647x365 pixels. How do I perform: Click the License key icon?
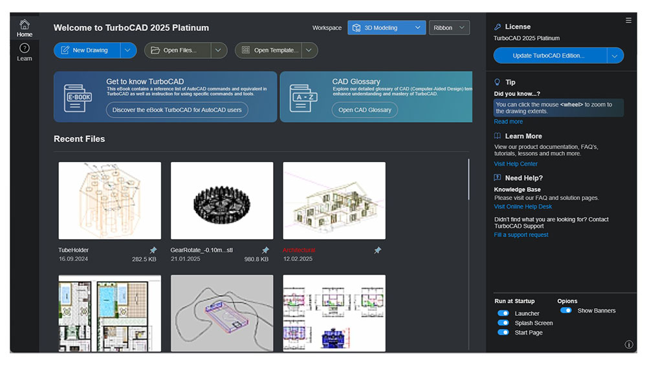click(x=498, y=26)
